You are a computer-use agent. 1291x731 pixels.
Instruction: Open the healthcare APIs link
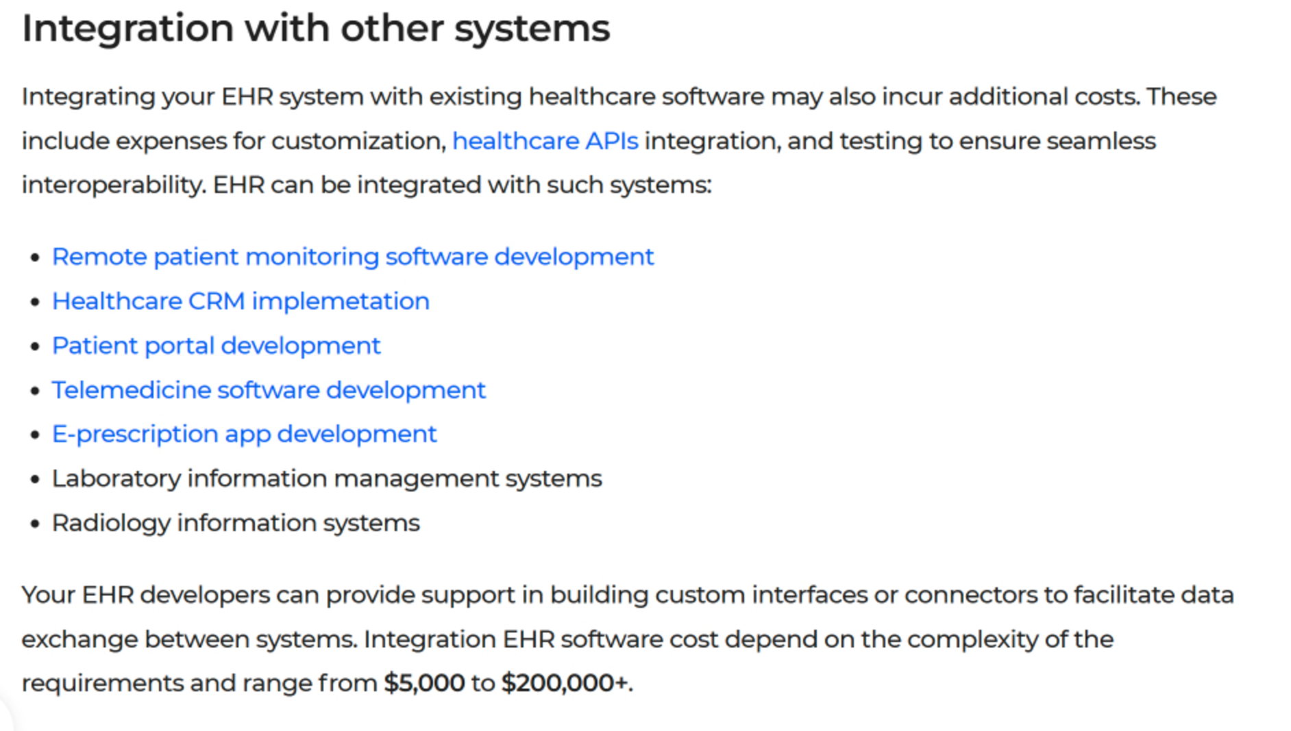(545, 141)
